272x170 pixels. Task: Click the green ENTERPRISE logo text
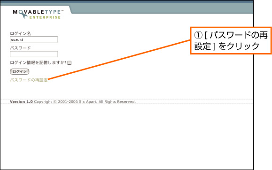click(45, 17)
